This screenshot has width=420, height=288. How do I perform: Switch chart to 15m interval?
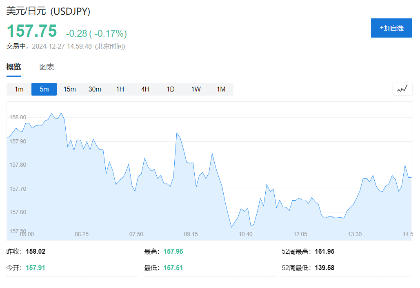click(69, 89)
